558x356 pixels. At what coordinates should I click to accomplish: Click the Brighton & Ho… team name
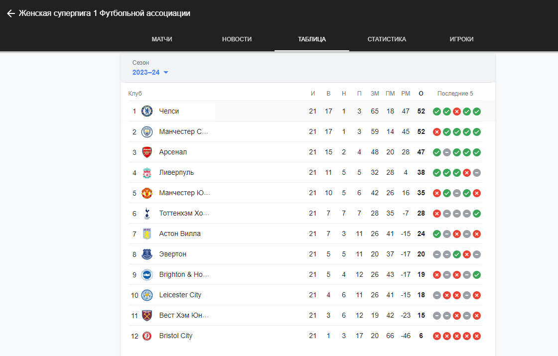[x=184, y=274]
